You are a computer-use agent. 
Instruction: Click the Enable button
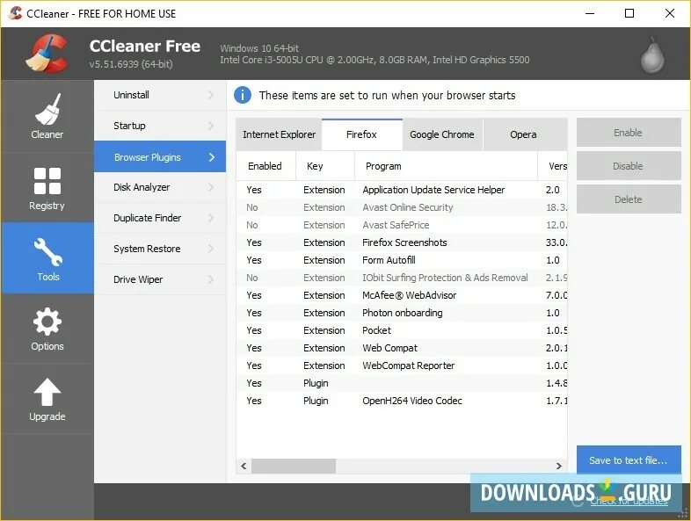(629, 133)
